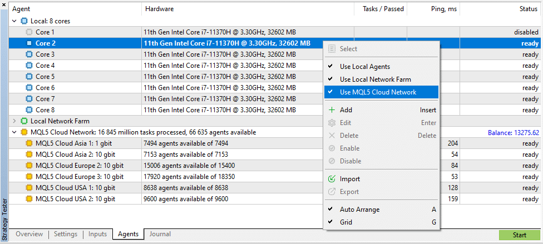Collapse the MQL5 Cloud Network group
The width and height of the screenshot is (543, 244).
(x=14, y=132)
